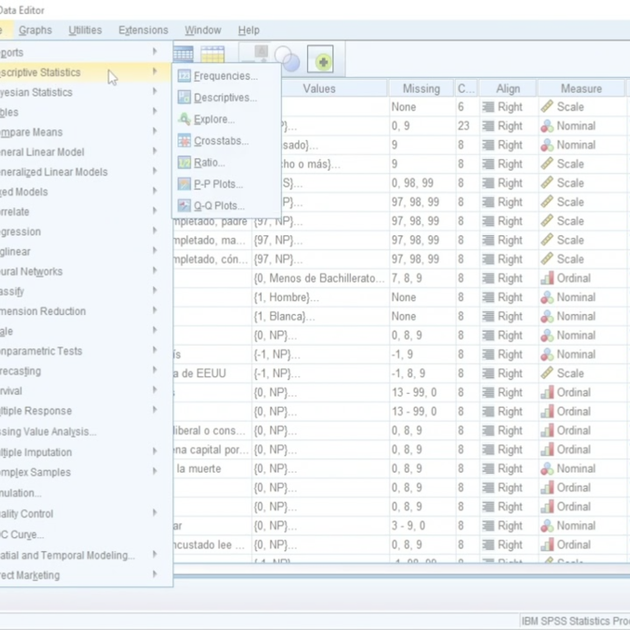
Task: Expand the Dimension Reduction submenu arrow
Action: pos(155,311)
